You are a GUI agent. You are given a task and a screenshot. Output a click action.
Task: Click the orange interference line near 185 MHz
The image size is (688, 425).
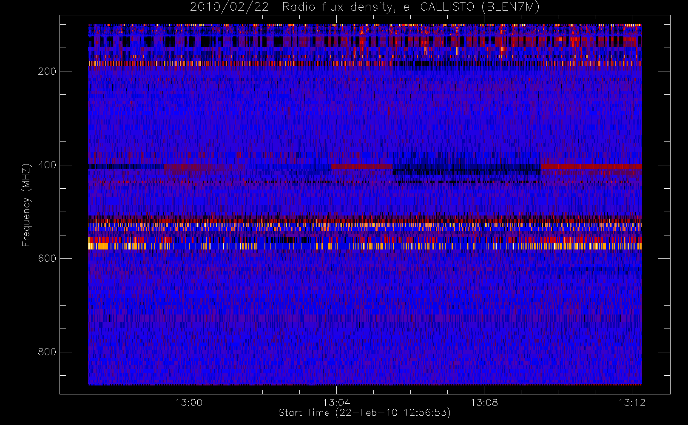coord(365,64)
